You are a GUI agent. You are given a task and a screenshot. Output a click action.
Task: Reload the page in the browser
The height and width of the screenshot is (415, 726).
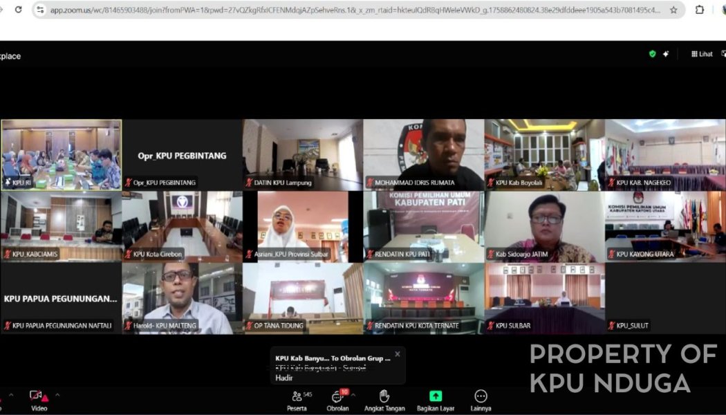[18, 10]
